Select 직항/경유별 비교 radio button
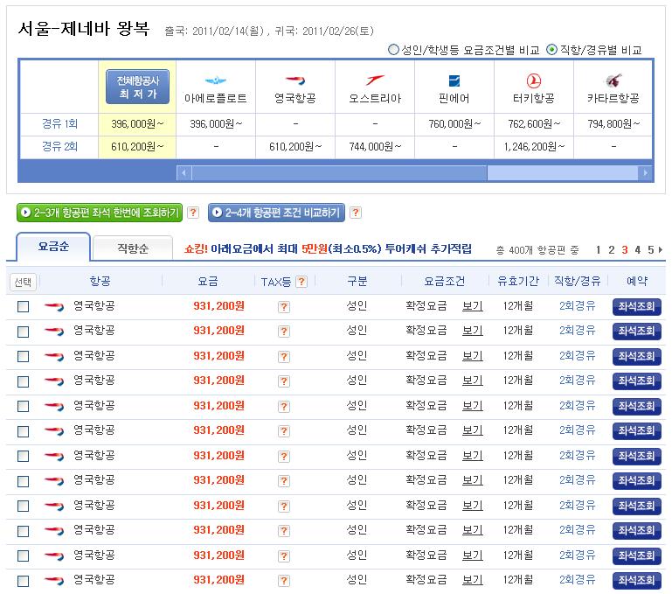Screen dimensions: 672x594 (551, 50)
